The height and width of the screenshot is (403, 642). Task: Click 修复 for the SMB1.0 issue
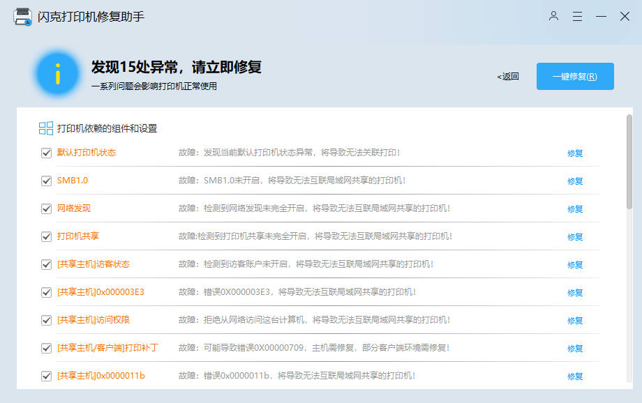575,180
